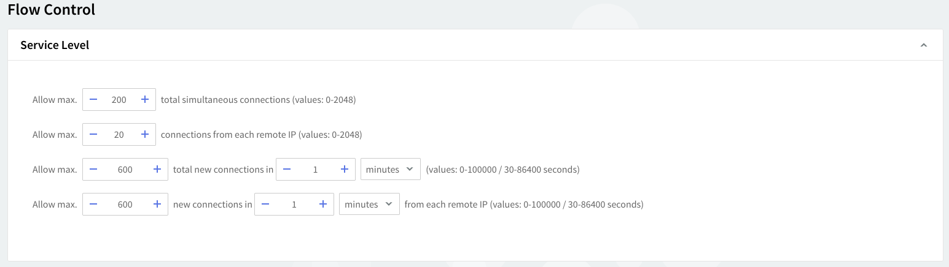Open minutes dropdown for per-IP new connections
The height and width of the screenshot is (267, 949).
point(369,205)
